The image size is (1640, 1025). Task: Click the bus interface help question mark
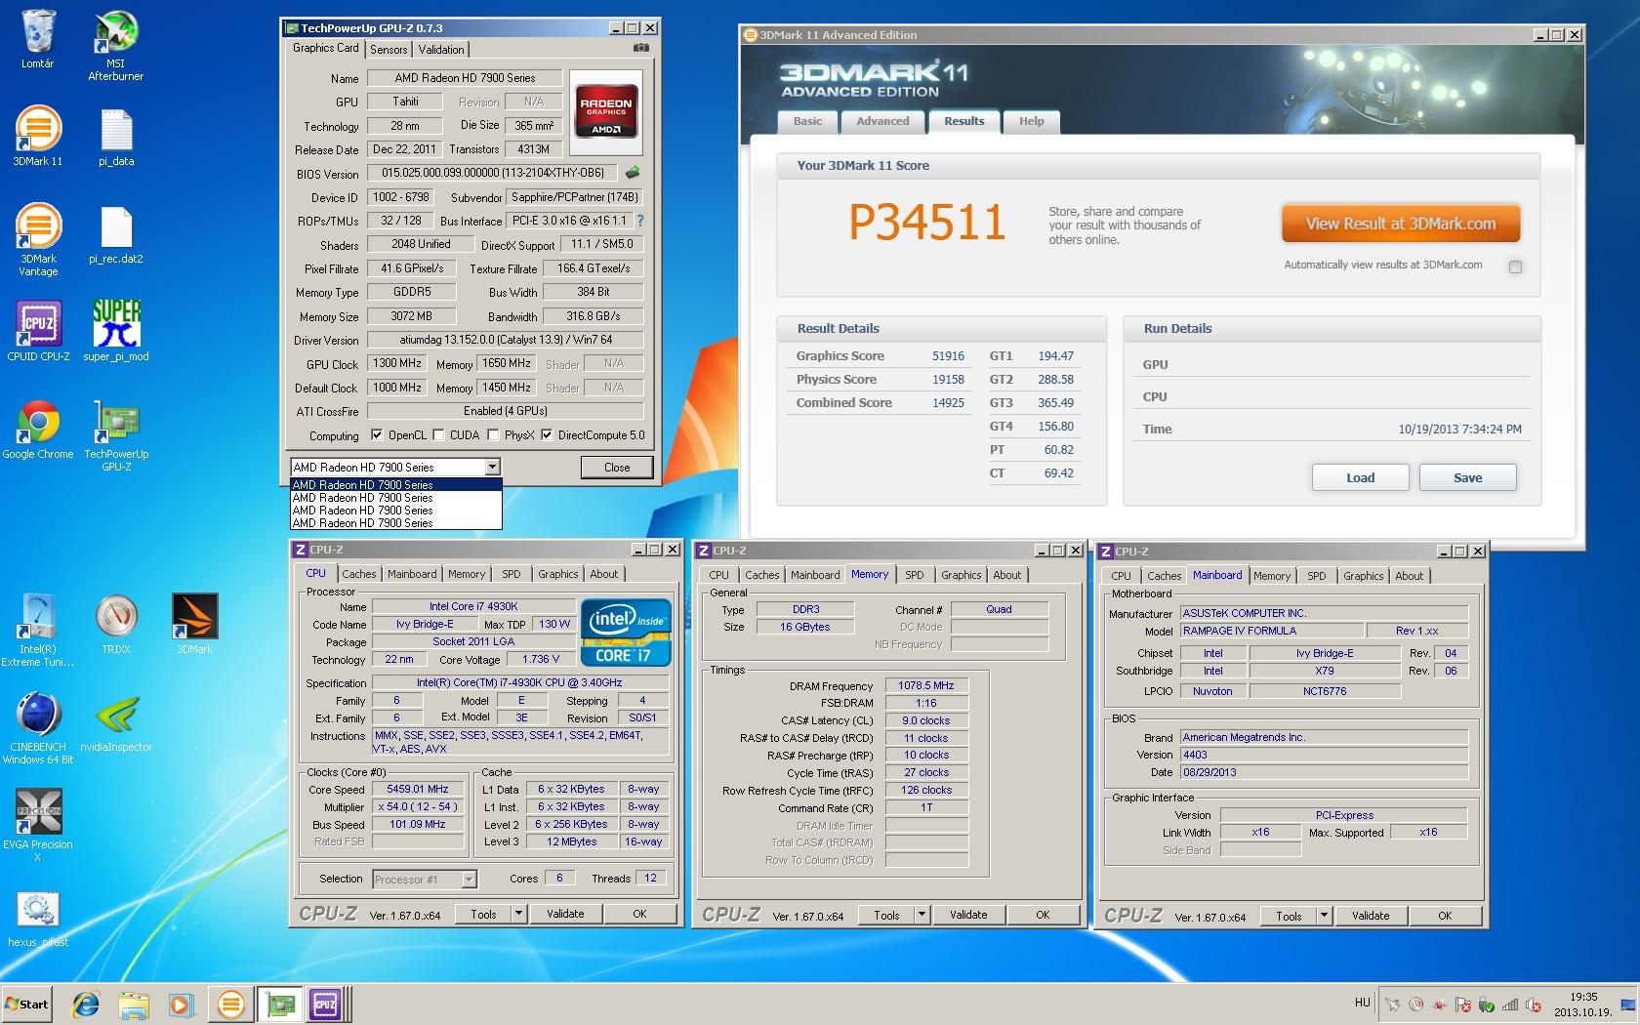click(640, 221)
